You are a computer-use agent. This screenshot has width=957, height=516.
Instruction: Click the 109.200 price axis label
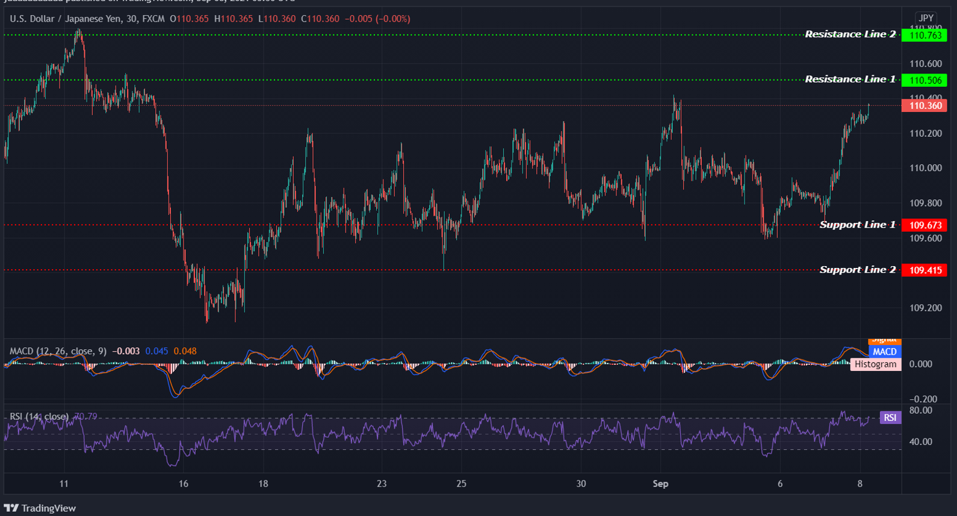click(926, 308)
